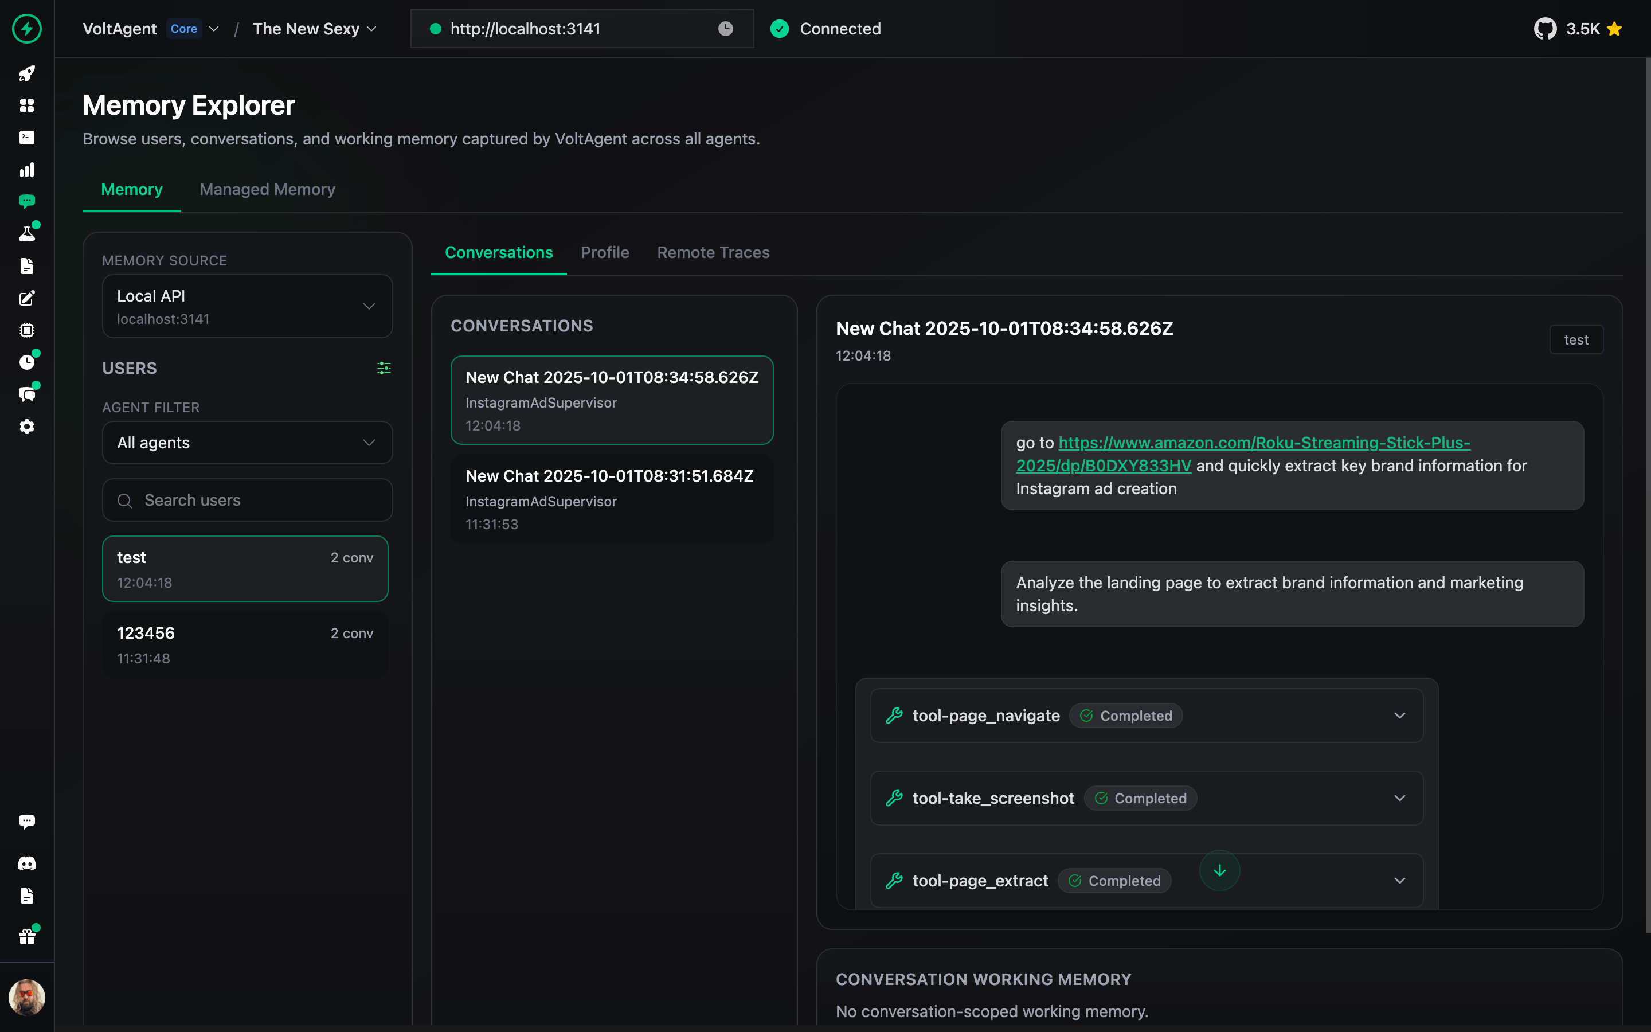
Task: Open the Discord icon near sidebar bottom
Action: click(28, 863)
